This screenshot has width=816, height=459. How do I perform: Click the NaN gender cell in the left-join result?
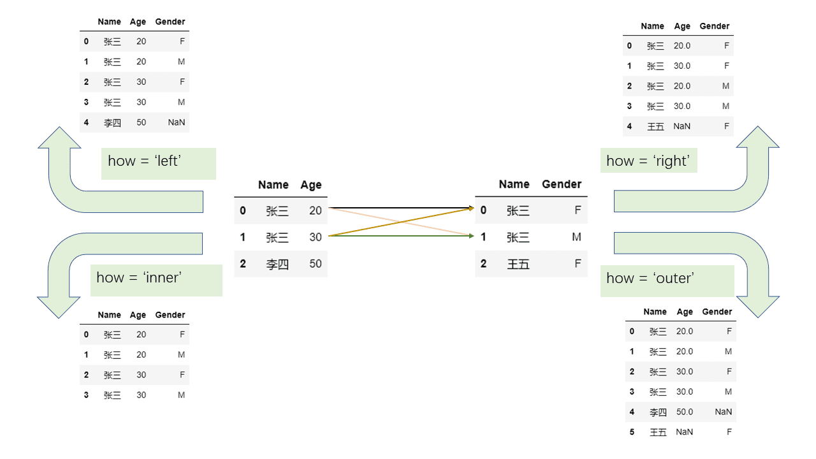click(x=177, y=122)
